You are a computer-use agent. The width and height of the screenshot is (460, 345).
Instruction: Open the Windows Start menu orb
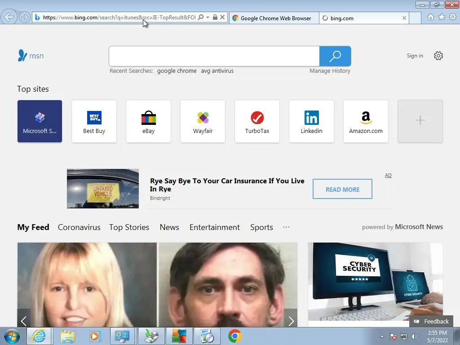12,336
